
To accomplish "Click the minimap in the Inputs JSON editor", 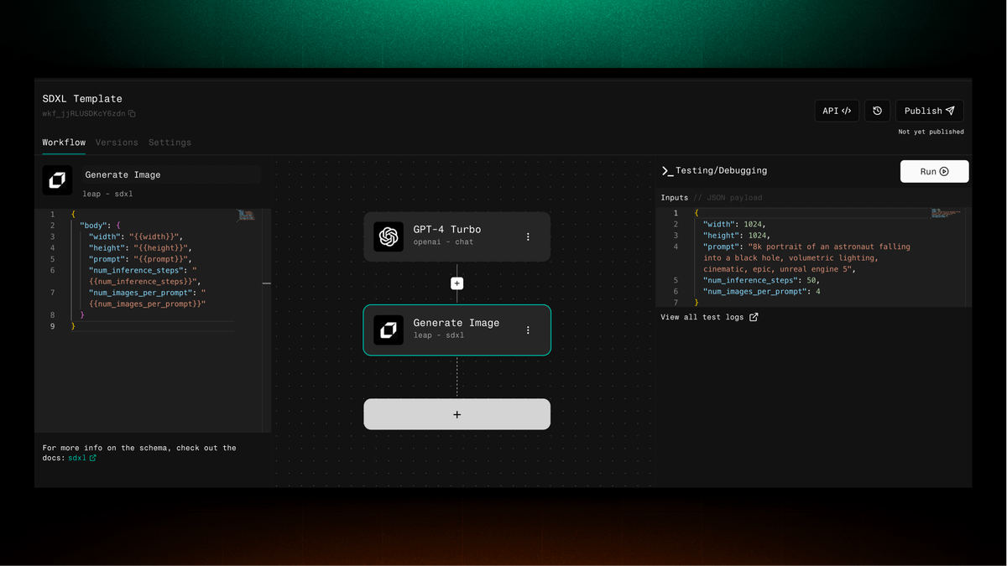I will pyautogui.click(x=947, y=214).
